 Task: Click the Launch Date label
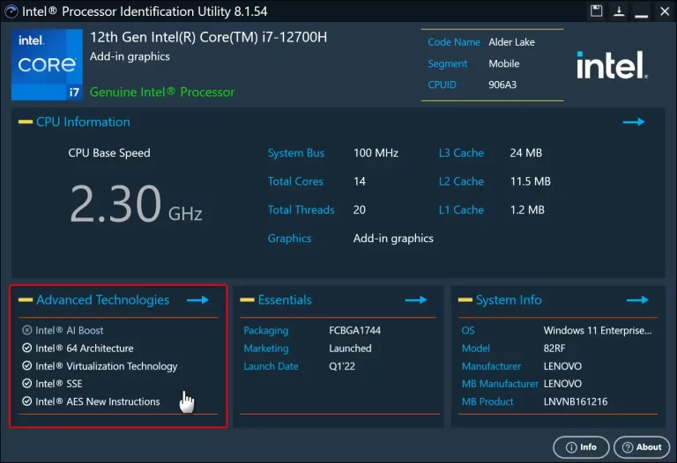pos(271,366)
